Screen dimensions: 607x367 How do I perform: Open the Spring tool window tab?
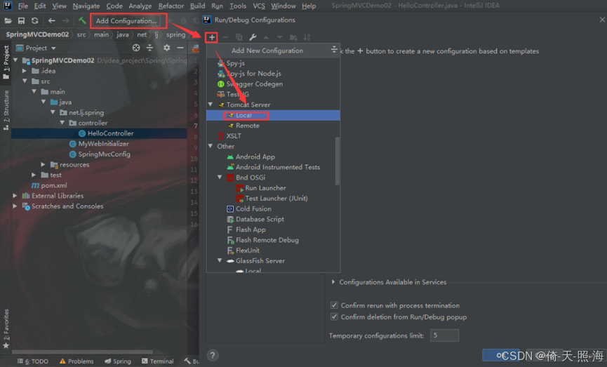tap(118, 361)
